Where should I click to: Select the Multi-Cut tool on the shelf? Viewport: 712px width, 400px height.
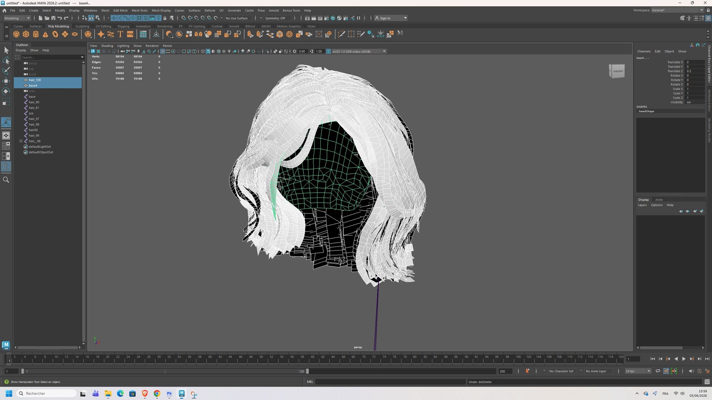click(x=341, y=34)
